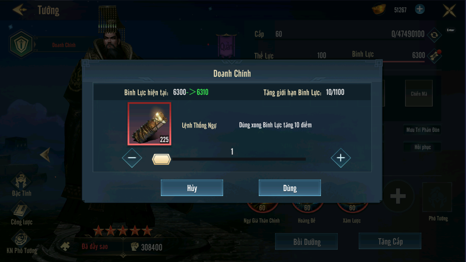Screen dimensions: 466x262
Task: Close the screen with crossed swords icon
Action: tap(449, 10)
